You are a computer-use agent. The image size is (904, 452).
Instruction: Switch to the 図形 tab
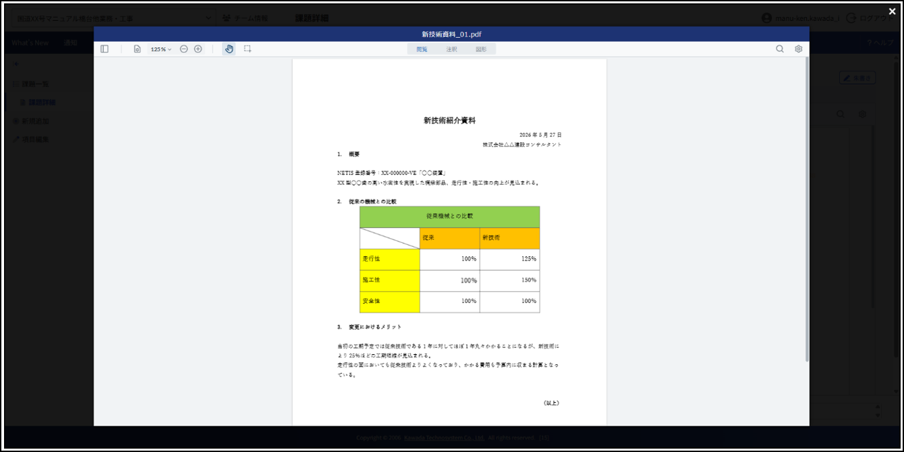[x=481, y=49]
